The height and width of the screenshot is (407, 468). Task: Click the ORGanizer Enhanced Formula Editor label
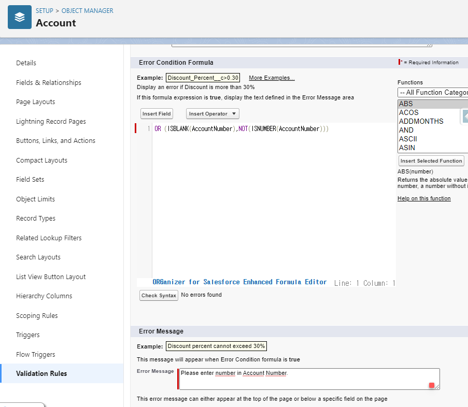pos(239,282)
